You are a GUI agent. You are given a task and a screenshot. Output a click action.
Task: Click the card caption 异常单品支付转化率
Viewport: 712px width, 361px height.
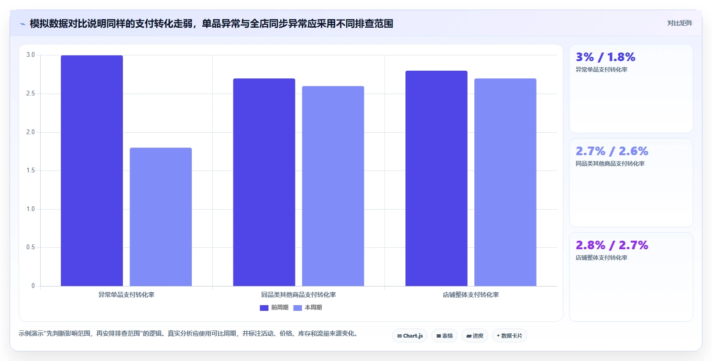(x=602, y=70)
